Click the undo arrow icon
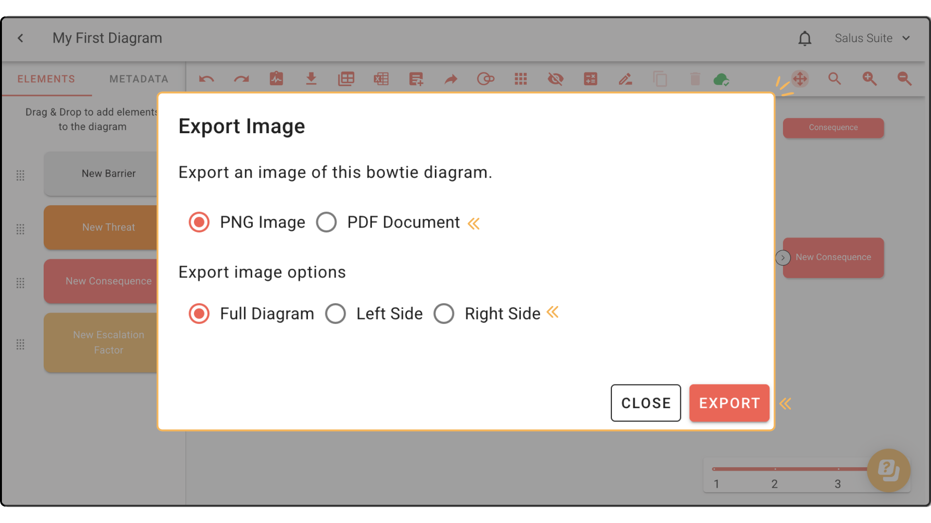This screenshot has width=931, height=523. pos(207,79)
